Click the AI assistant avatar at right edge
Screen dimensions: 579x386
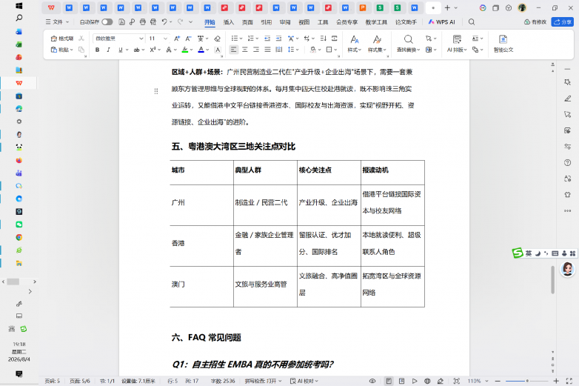click(568, 269)
